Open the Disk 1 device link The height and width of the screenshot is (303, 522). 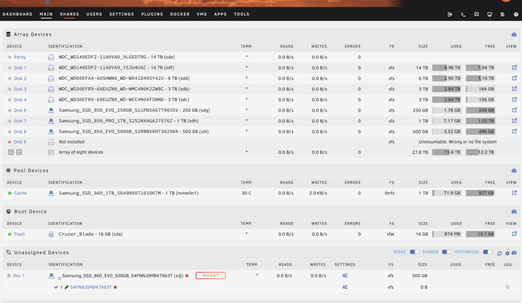click(20, 68)
